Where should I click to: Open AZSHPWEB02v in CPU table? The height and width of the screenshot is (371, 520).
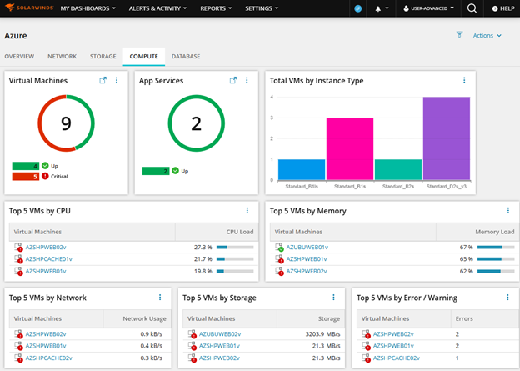[46, 248]
